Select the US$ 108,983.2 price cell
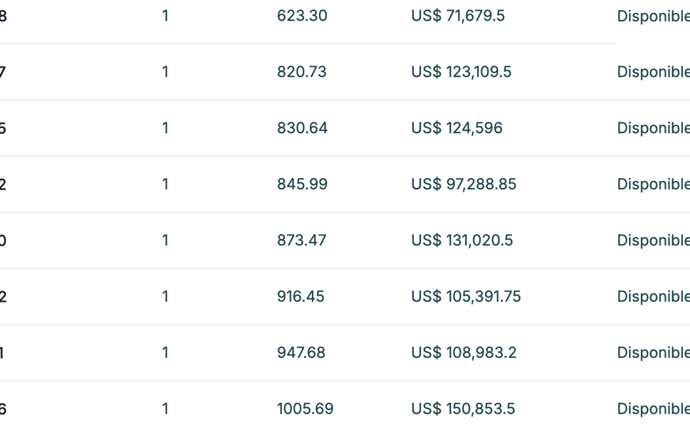 click(x=464, y=352)
